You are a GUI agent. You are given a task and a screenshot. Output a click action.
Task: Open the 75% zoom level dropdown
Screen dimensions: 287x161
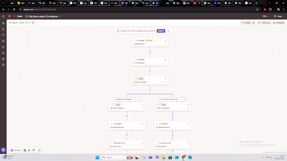266,16
